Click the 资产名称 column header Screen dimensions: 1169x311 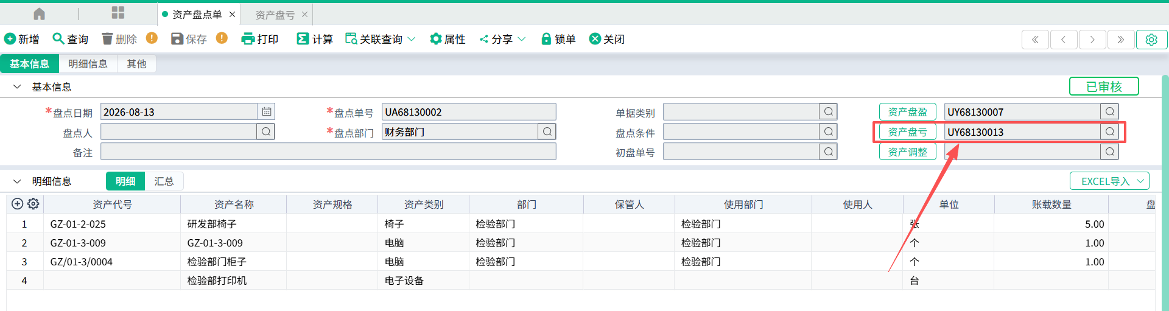pyautogui.click(x=234, y=204)
